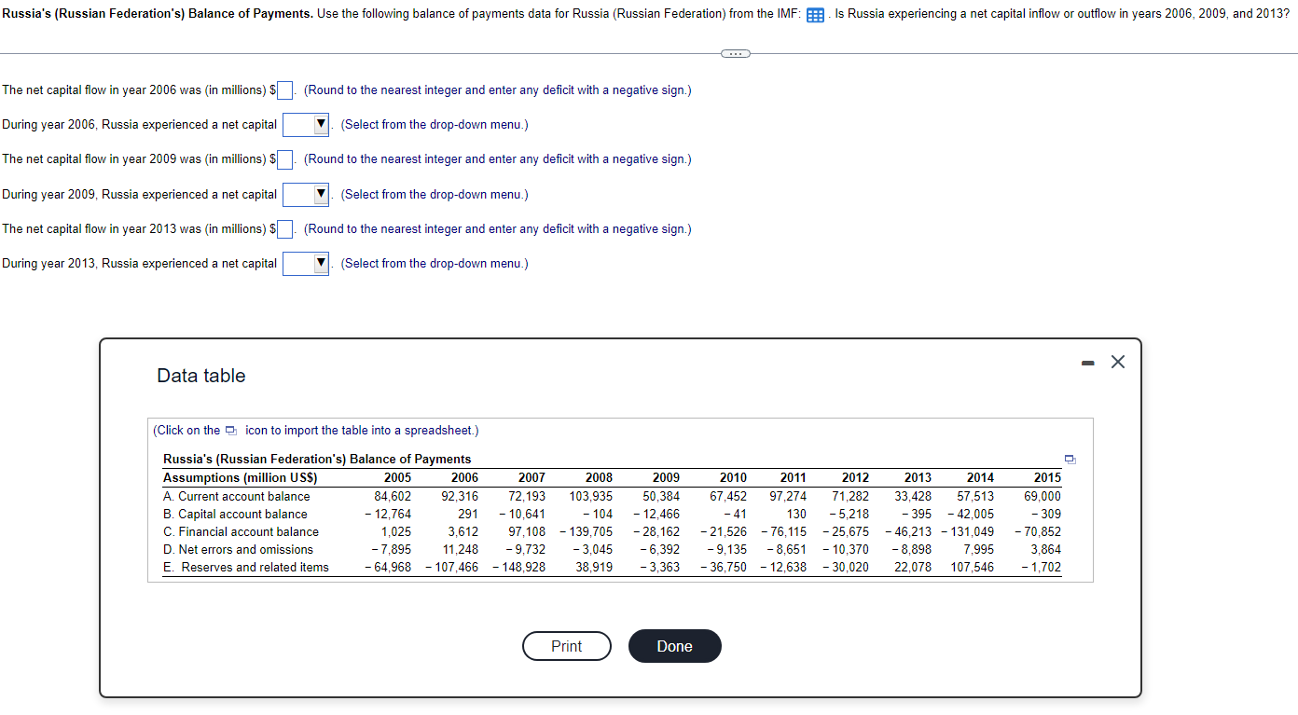This screenshot has width=1298, height=715.
Task: Select the 'D. Net errors and omissions' label
Action: 238,549
